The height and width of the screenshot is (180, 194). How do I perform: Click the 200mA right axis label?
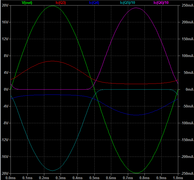click(187, 22)
